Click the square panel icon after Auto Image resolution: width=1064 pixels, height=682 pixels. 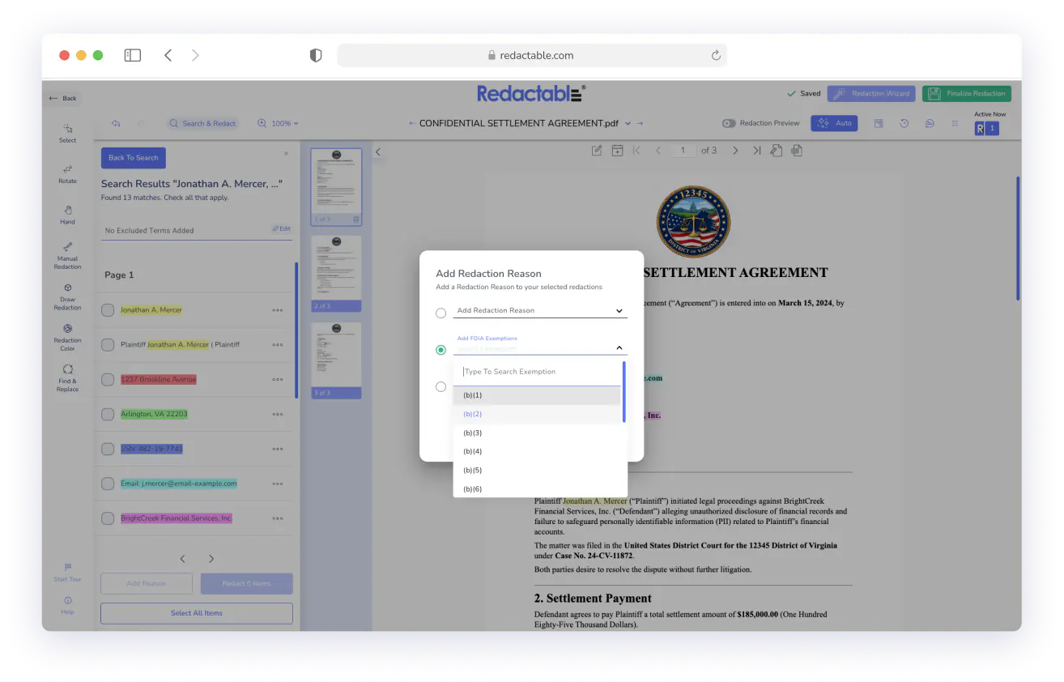879,123
